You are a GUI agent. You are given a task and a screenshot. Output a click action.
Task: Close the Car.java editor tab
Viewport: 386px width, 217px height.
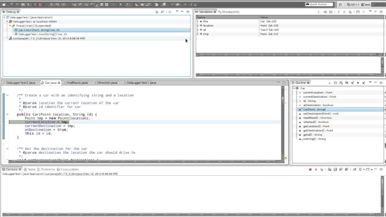pyautogui.click(x=59, y=83)
